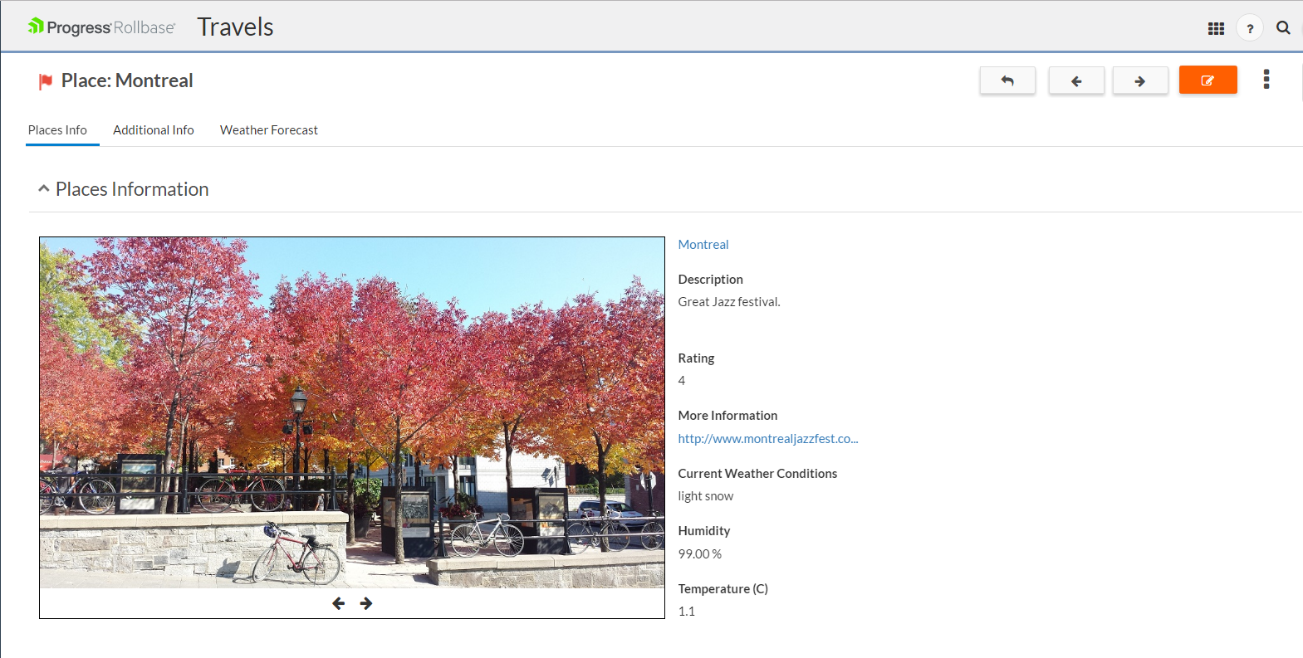Open the More actions vertical dots menu
Viewport: 1303px width, 658px height.
point(1266,80)
